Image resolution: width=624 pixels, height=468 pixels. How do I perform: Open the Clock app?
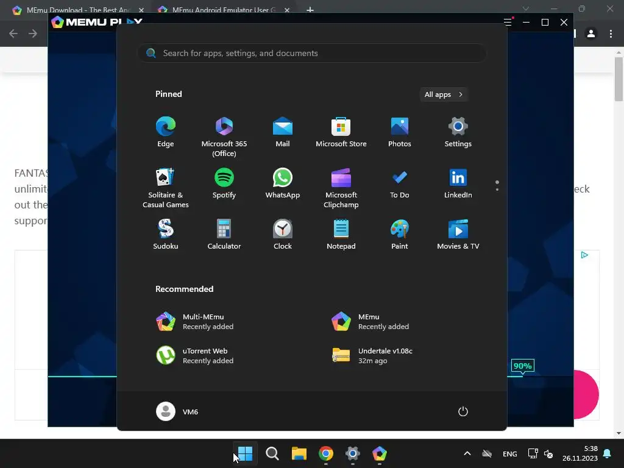[x=283, y=235]
